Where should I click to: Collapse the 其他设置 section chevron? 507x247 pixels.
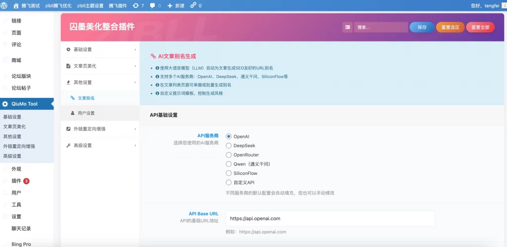coord(135,82)
